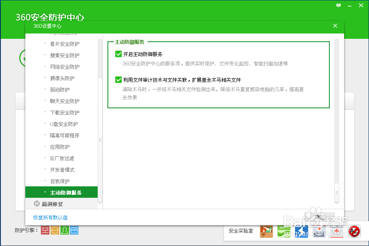Click the 确定 button
This screenshot has width=369, height=246.
coord(319,217)
